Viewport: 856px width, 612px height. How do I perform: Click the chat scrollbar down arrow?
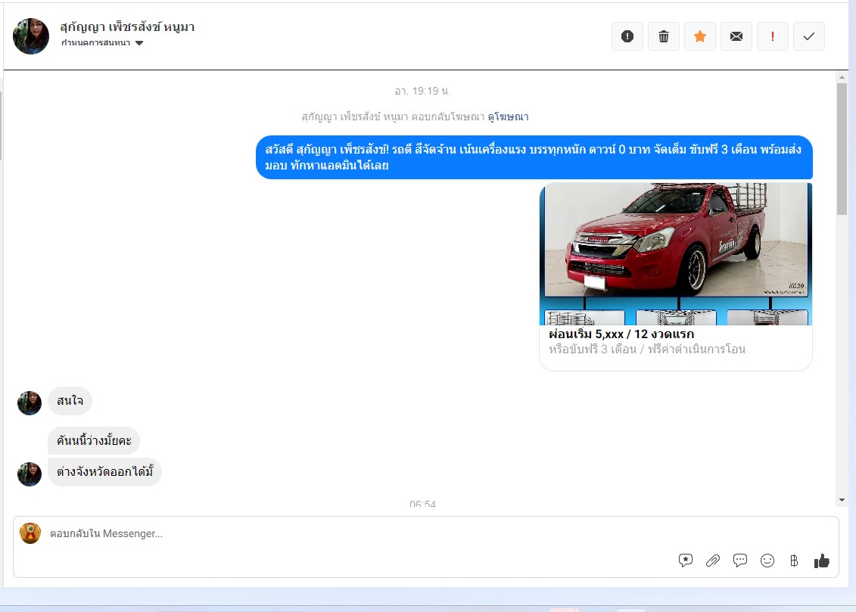[842, 500]
